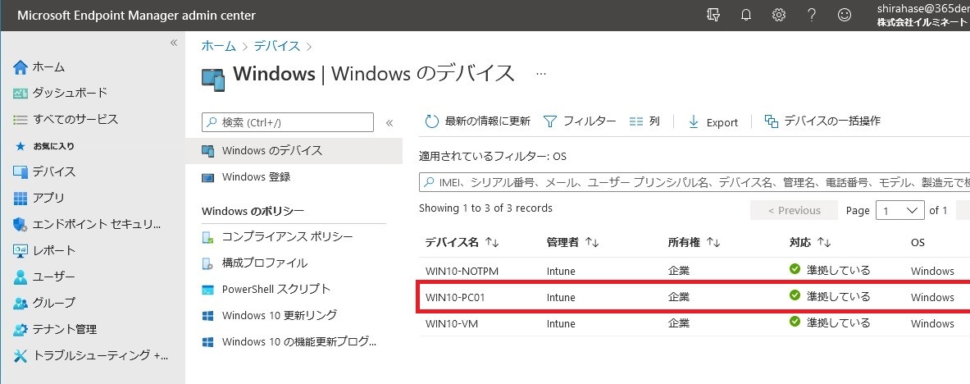
Task: Open the Cloud Shell / directory icon in the header
Action: click(713, 15)
